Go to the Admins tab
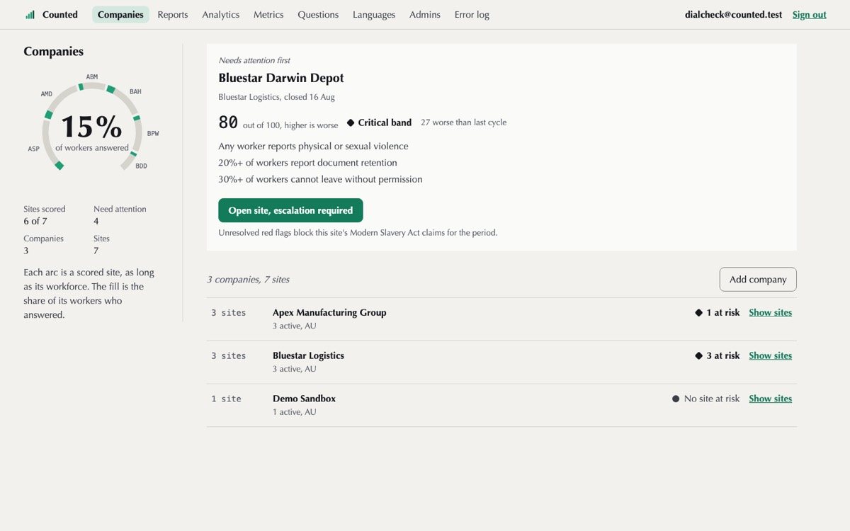The height and width of the screenshot is (531, 850). click(x=425, y=14)
